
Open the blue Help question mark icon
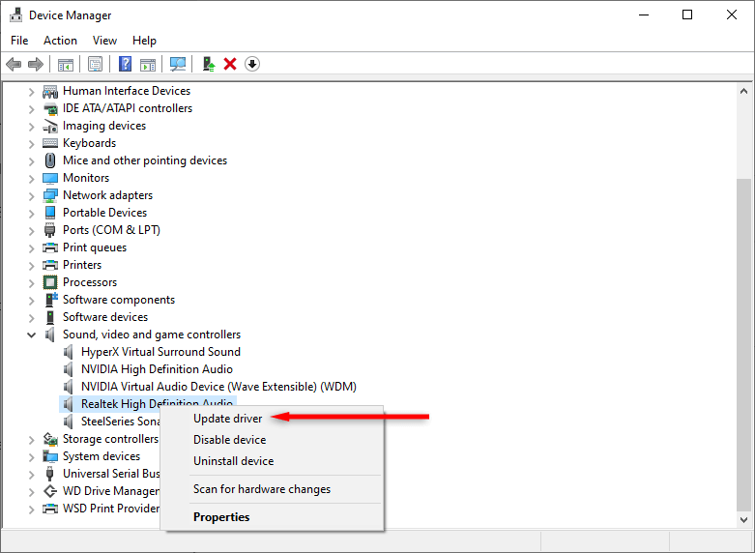tap(126, 64)
